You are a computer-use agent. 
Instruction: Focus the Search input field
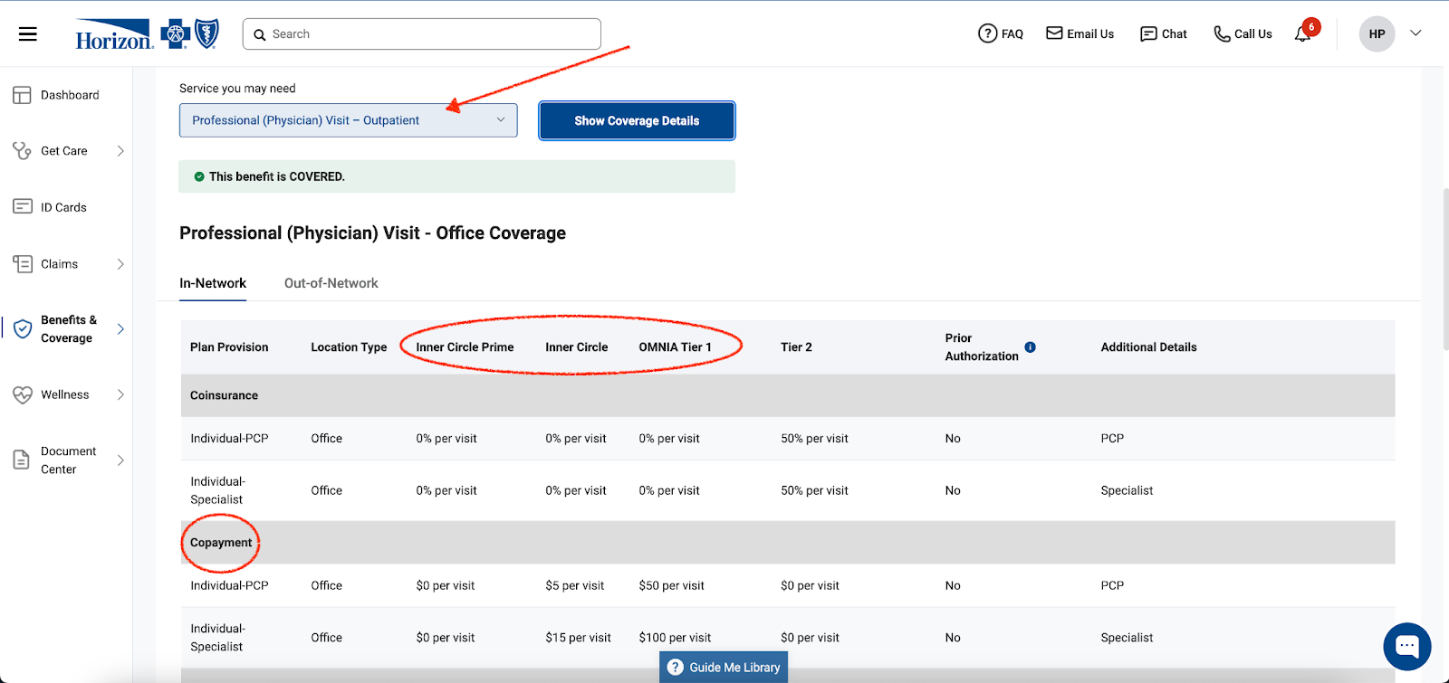(x=422, y=34)
